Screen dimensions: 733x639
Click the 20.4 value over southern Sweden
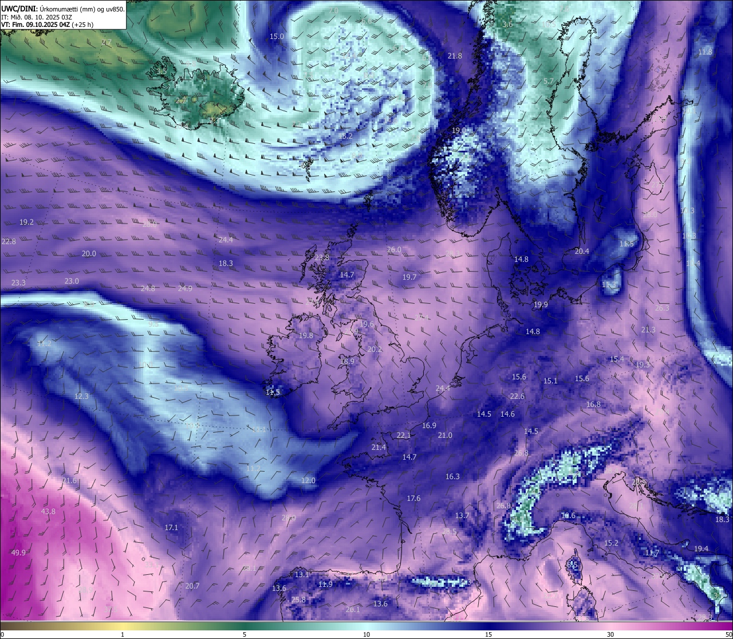click(582, 252)
